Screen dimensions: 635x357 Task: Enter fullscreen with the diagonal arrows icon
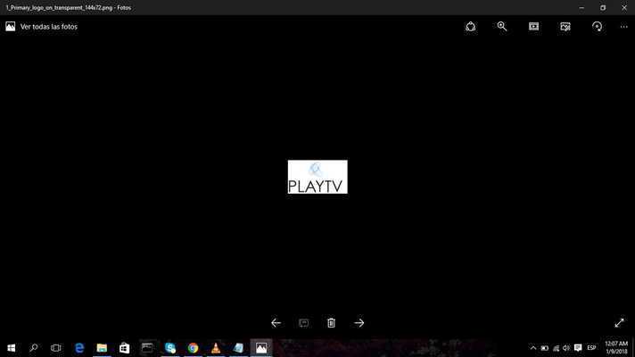point(619,323)
